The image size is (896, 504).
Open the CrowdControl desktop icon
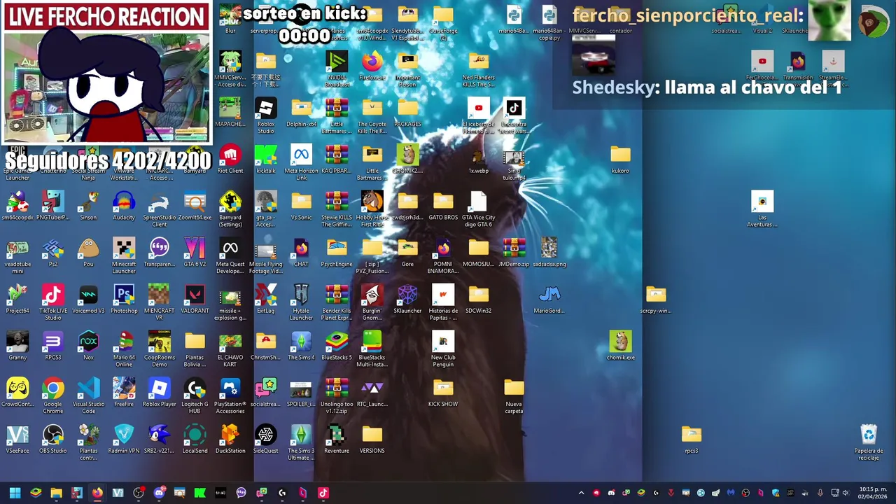point(17,392)
